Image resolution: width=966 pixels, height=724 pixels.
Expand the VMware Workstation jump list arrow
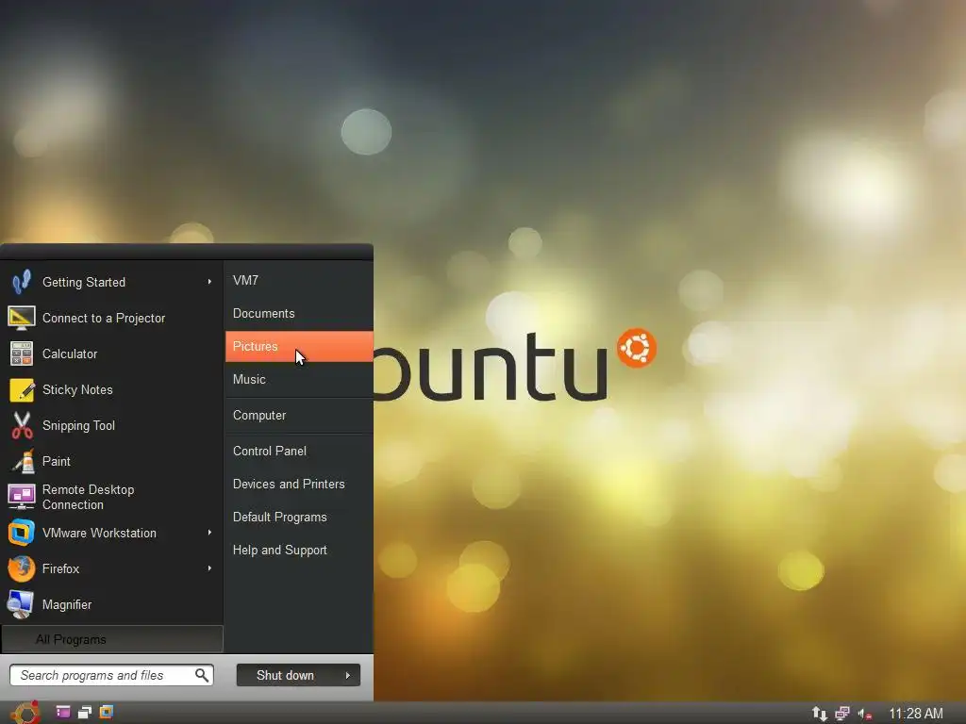(x=209, y=533)
